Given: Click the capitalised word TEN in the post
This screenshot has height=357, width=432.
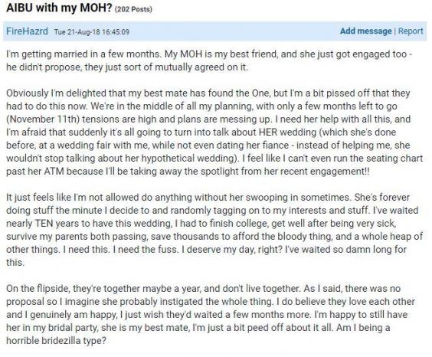Looking at the screenshot, I should coord(44,224).
